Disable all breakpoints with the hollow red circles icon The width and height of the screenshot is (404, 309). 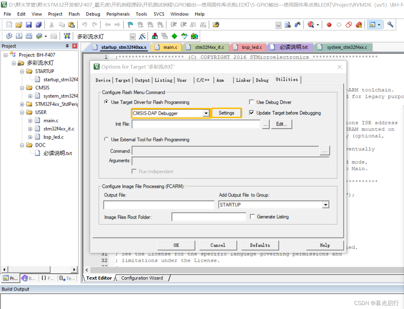tap(349, 25)
